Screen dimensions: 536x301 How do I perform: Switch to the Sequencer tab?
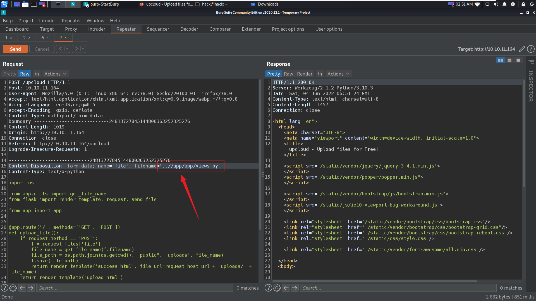tap(158, 29)
